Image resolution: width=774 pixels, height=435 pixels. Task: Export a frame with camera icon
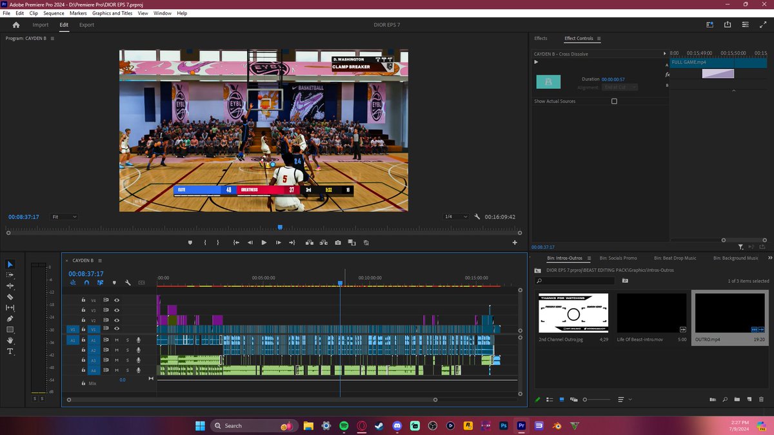tap(338, 242)
